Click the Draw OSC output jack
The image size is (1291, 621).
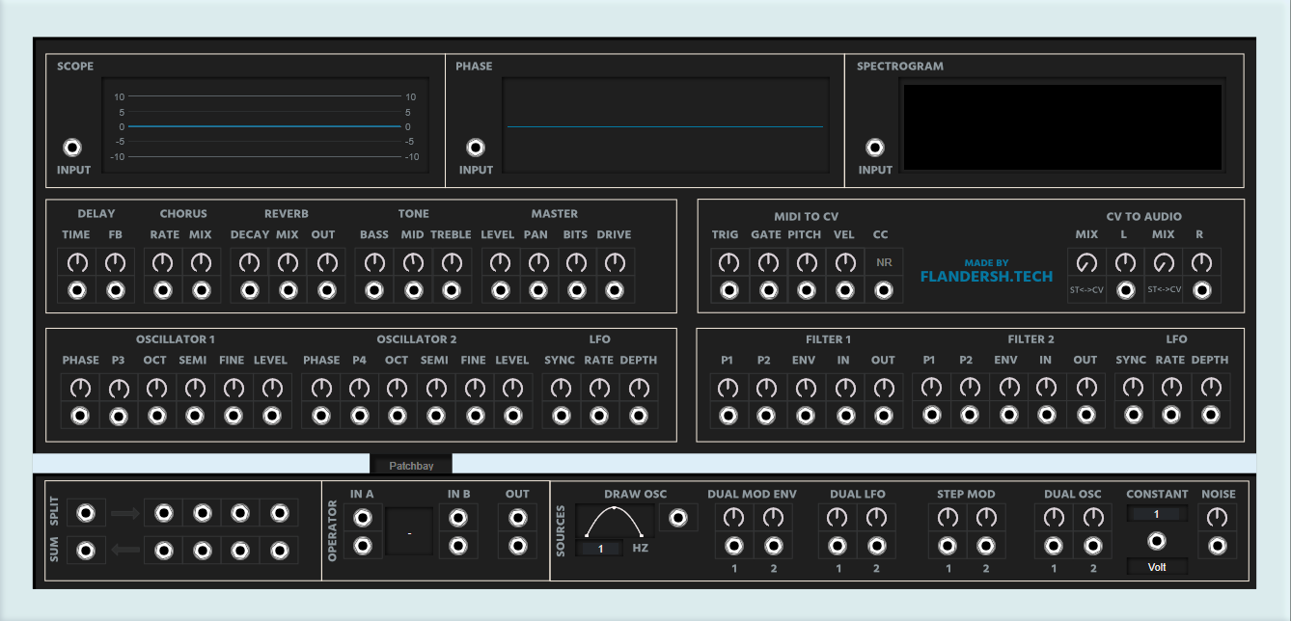click(x=678, y=518)
